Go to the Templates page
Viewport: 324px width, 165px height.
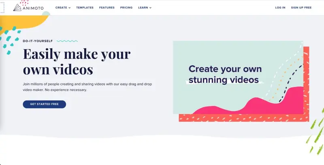85,8
